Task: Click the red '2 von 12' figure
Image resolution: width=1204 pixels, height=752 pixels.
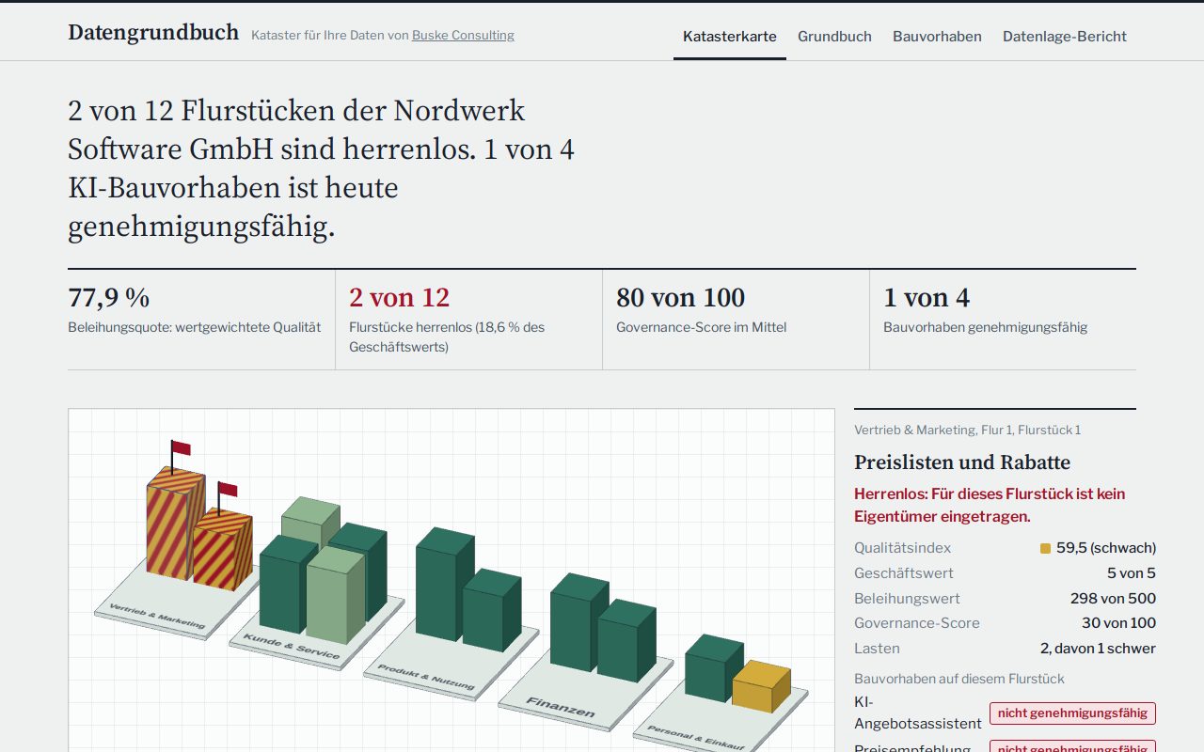Action: tap(399, 297)
